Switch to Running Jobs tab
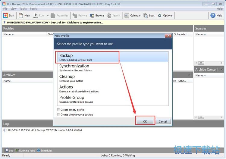 25,151
